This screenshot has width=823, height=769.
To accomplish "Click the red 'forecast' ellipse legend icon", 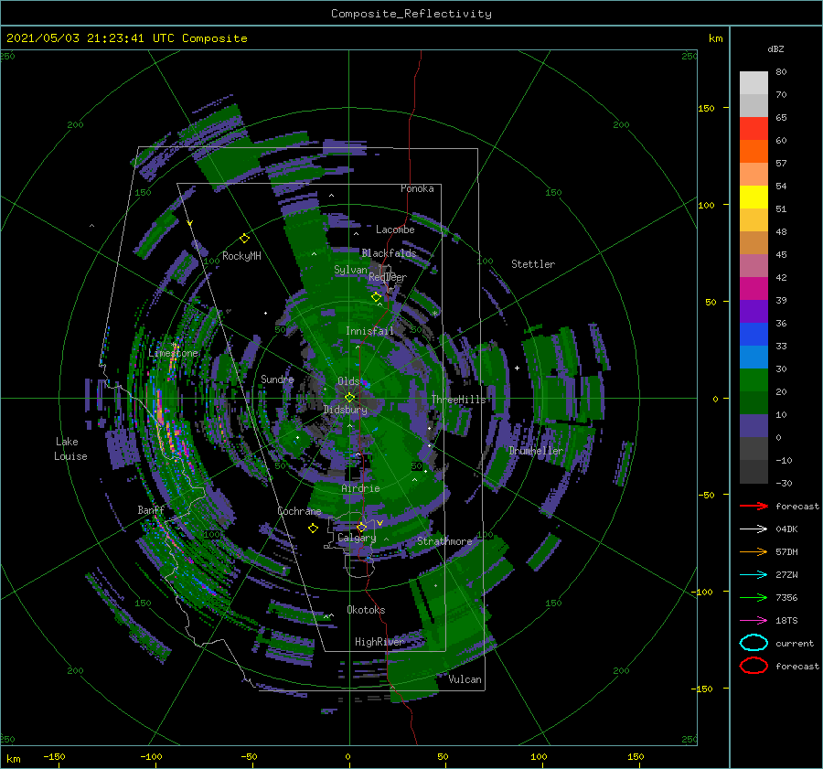I will point(754,666).
